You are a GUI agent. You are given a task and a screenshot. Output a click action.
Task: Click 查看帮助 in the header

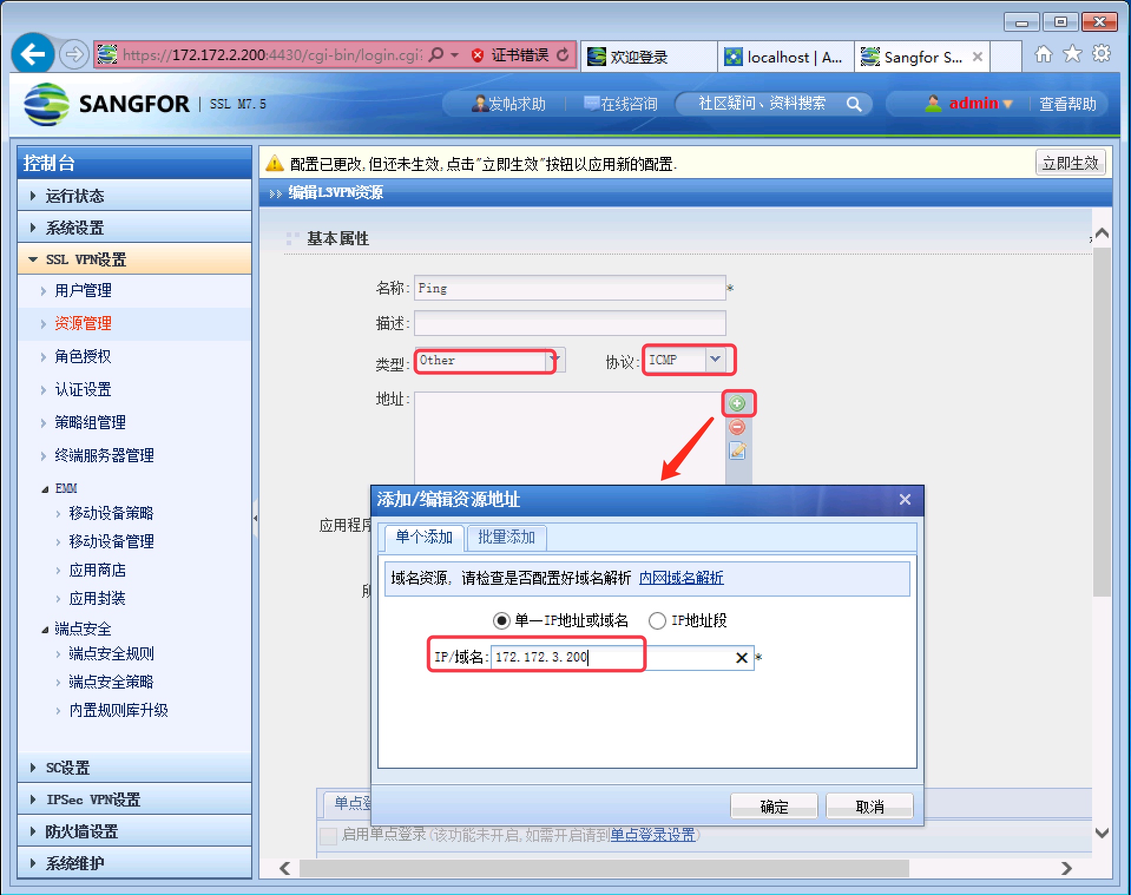coord(1067,104)
